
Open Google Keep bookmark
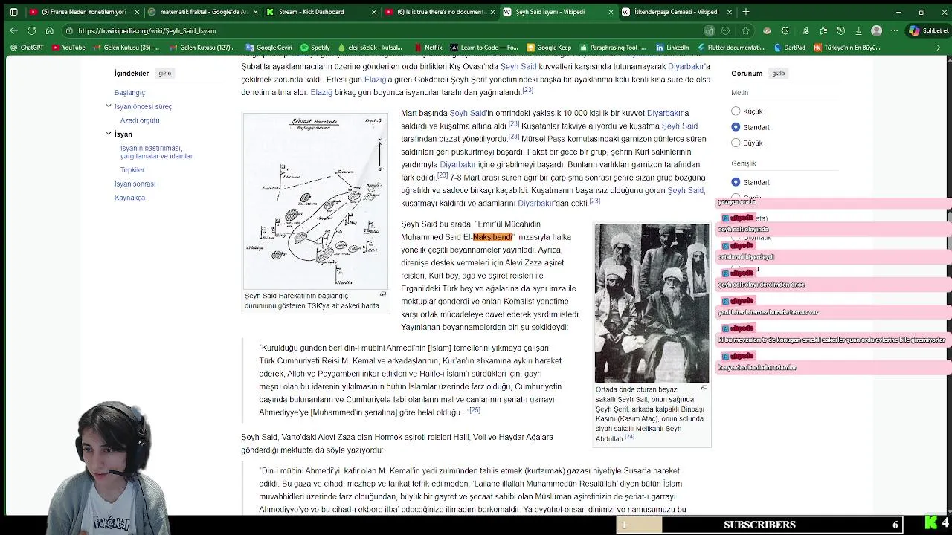[x=549, y=48]
